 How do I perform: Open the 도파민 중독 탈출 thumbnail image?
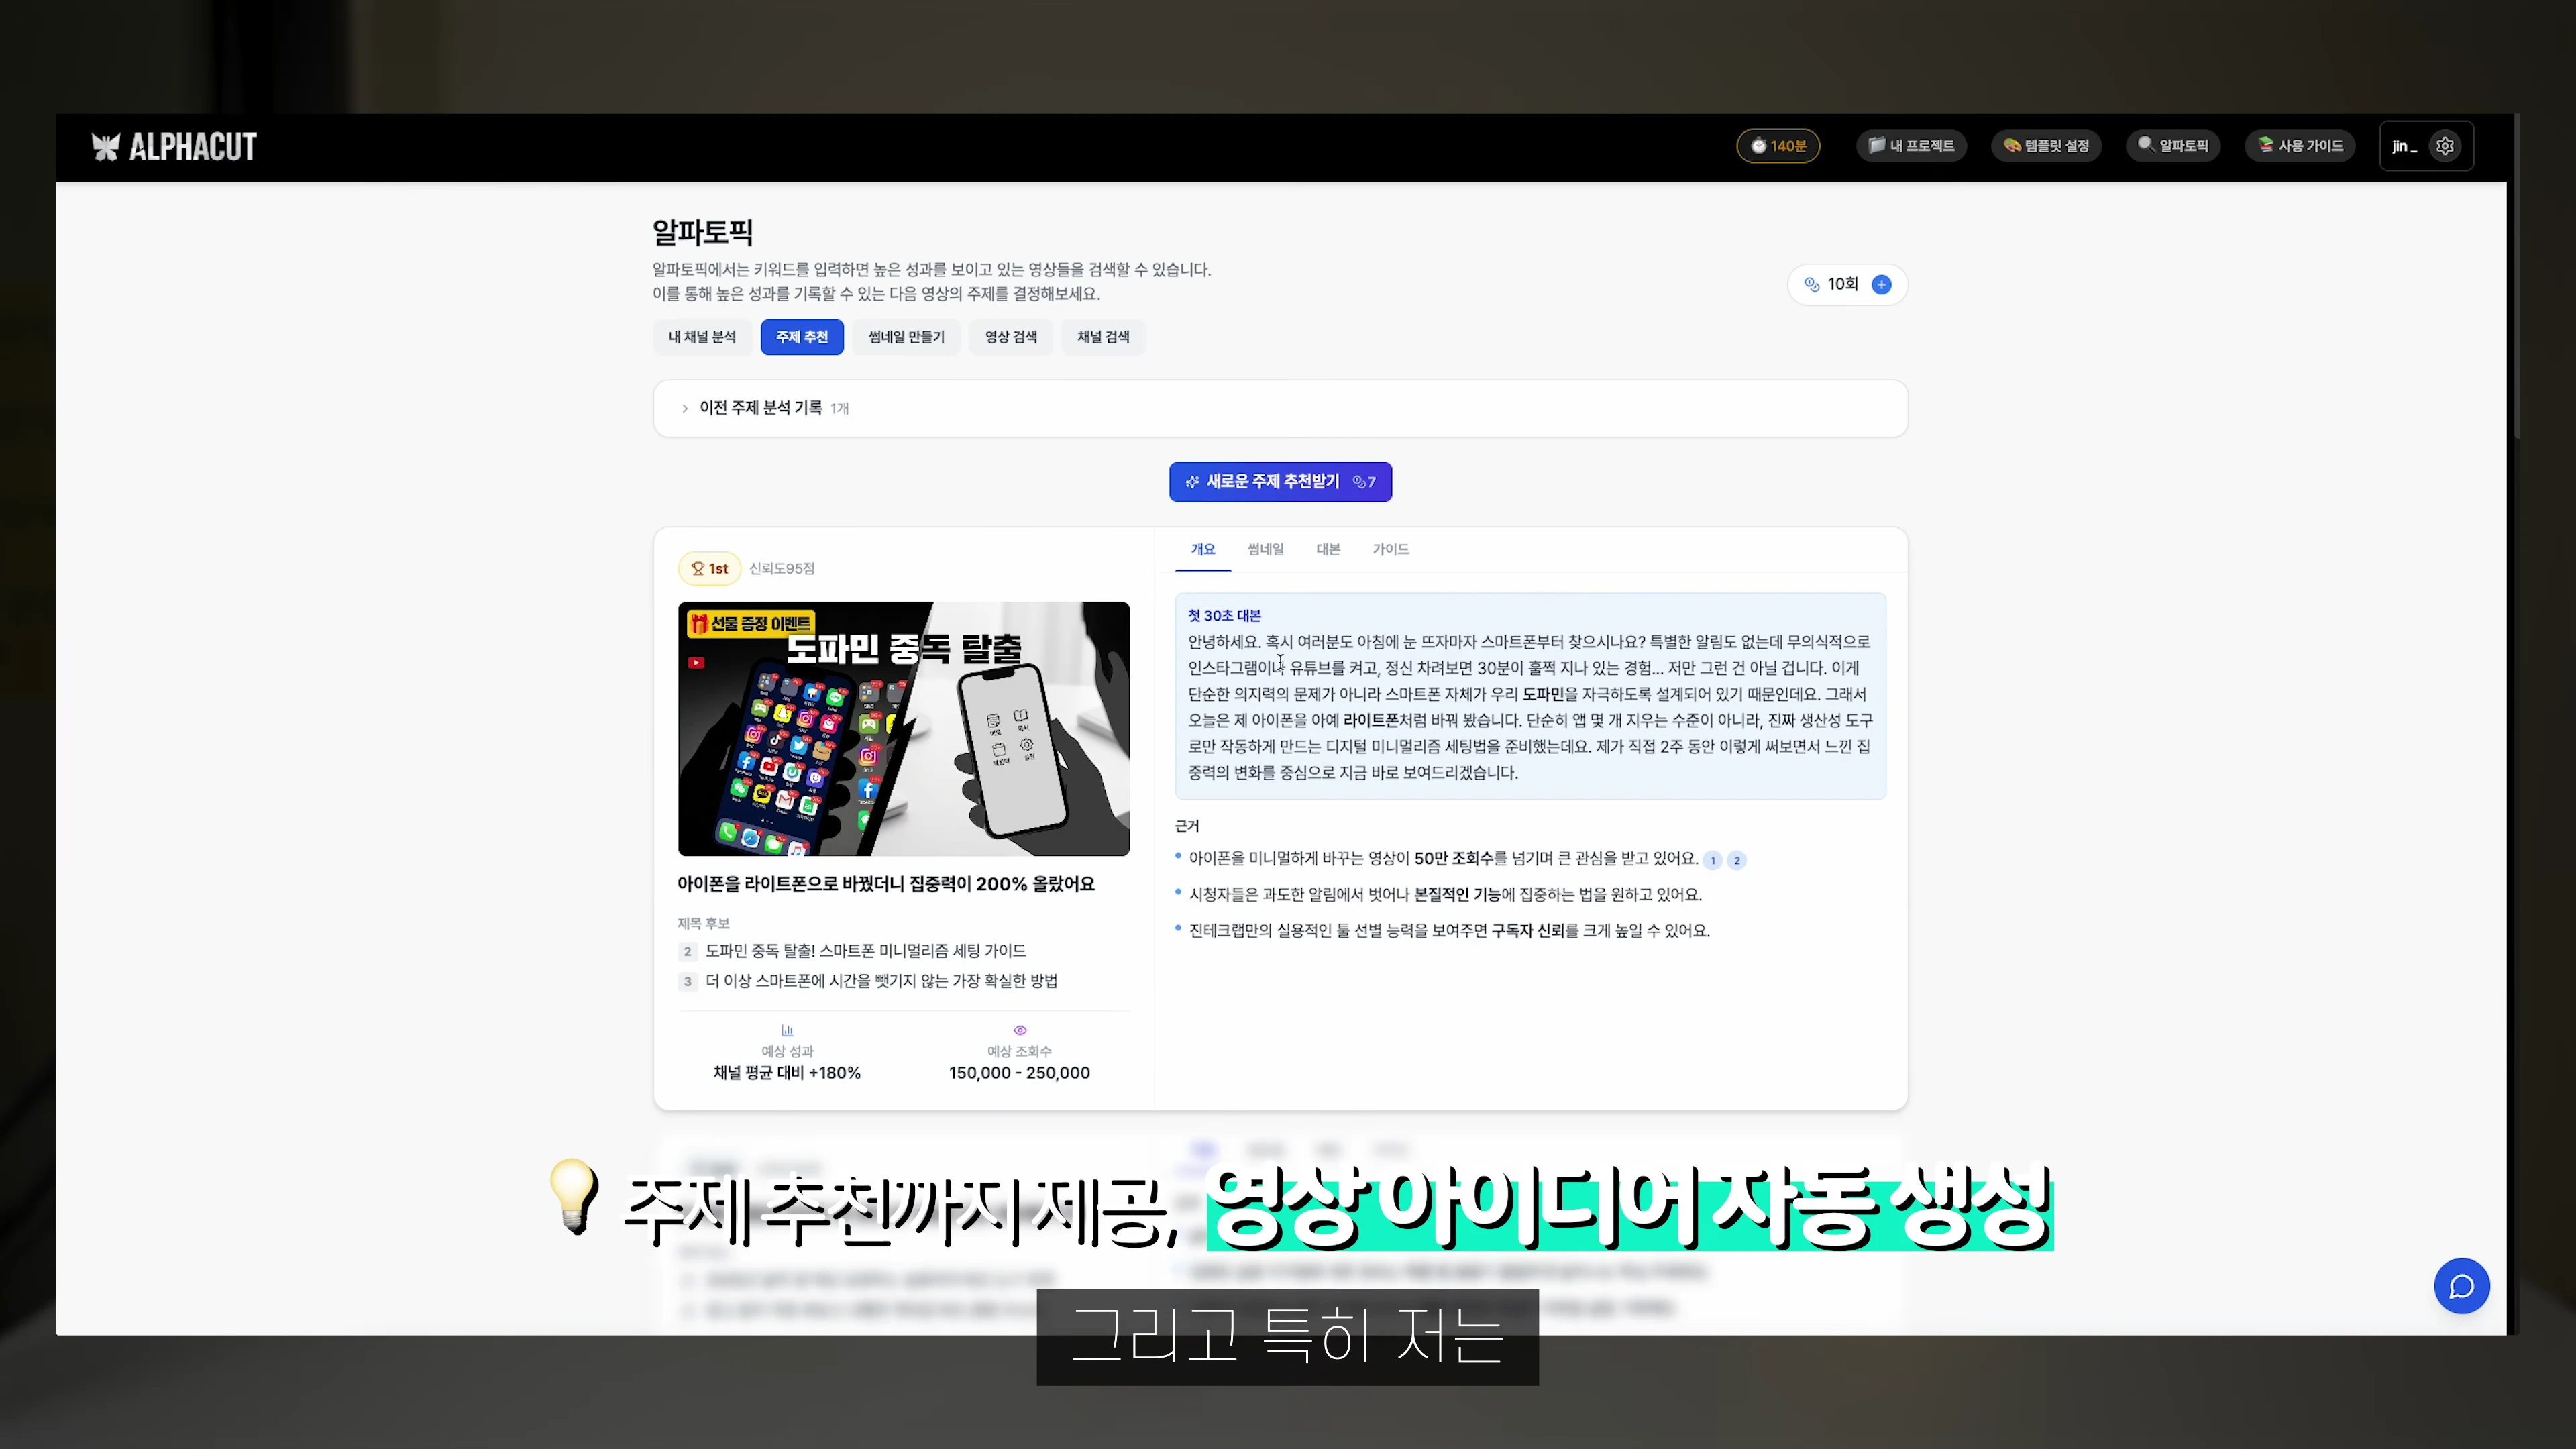click(904, 729)
